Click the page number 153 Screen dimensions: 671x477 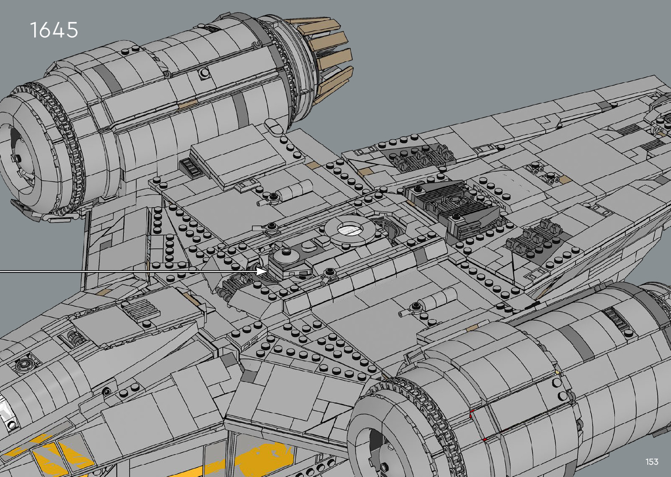coord(652,462)
